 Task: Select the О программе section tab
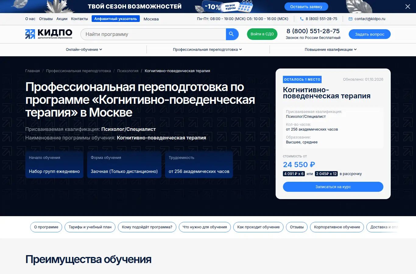point(46,227)
